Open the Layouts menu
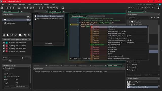 click(x=47, y=4)
